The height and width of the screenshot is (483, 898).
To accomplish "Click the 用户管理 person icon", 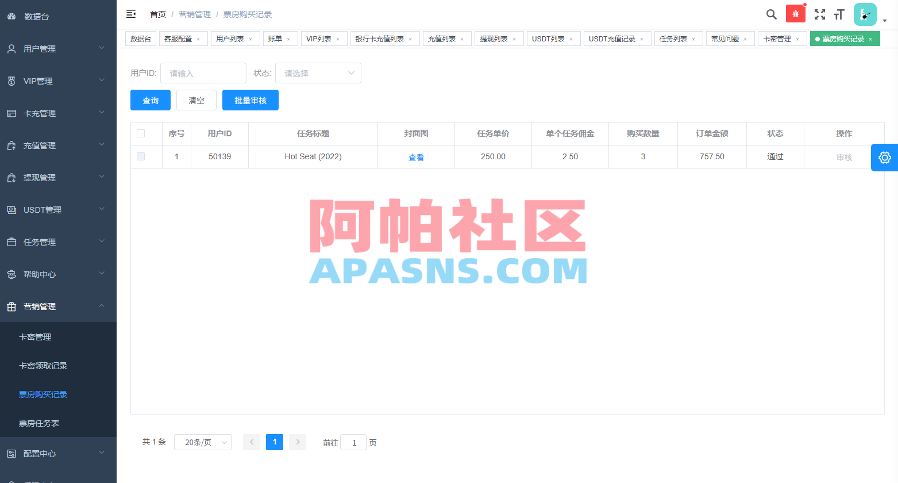I will point(11,49).
